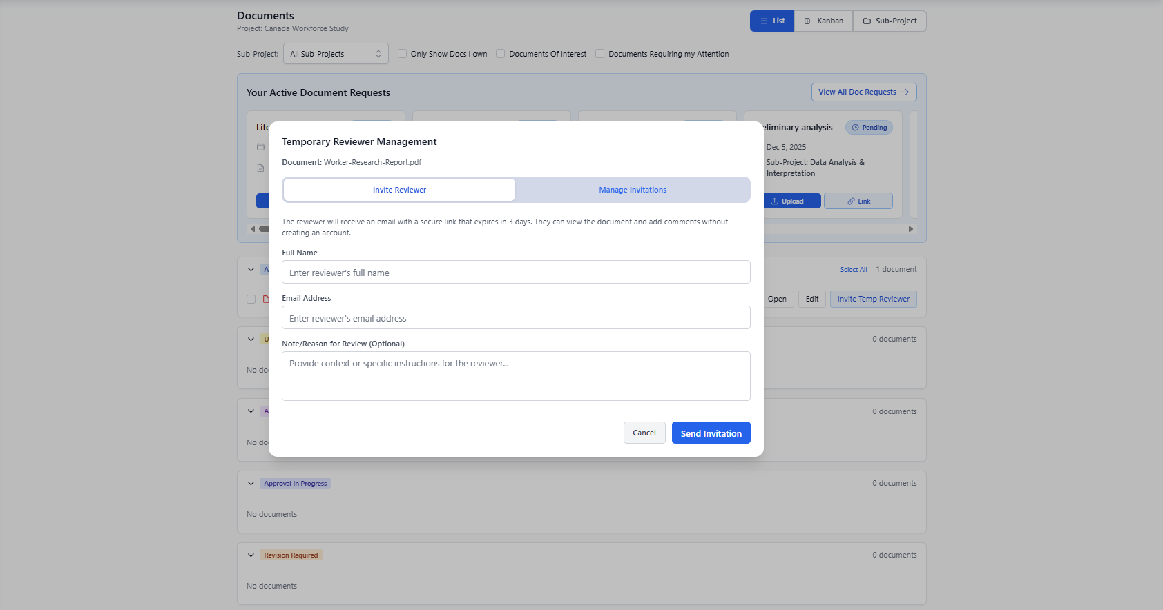
Task: Collapse the first document group chevron
Action: tap(251, 270)
